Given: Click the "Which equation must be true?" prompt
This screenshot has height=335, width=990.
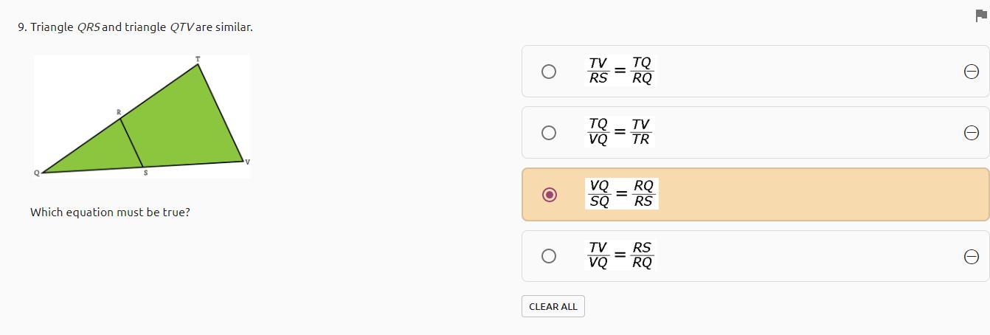Looking at the screenshot, I should (x=110, y=213).
